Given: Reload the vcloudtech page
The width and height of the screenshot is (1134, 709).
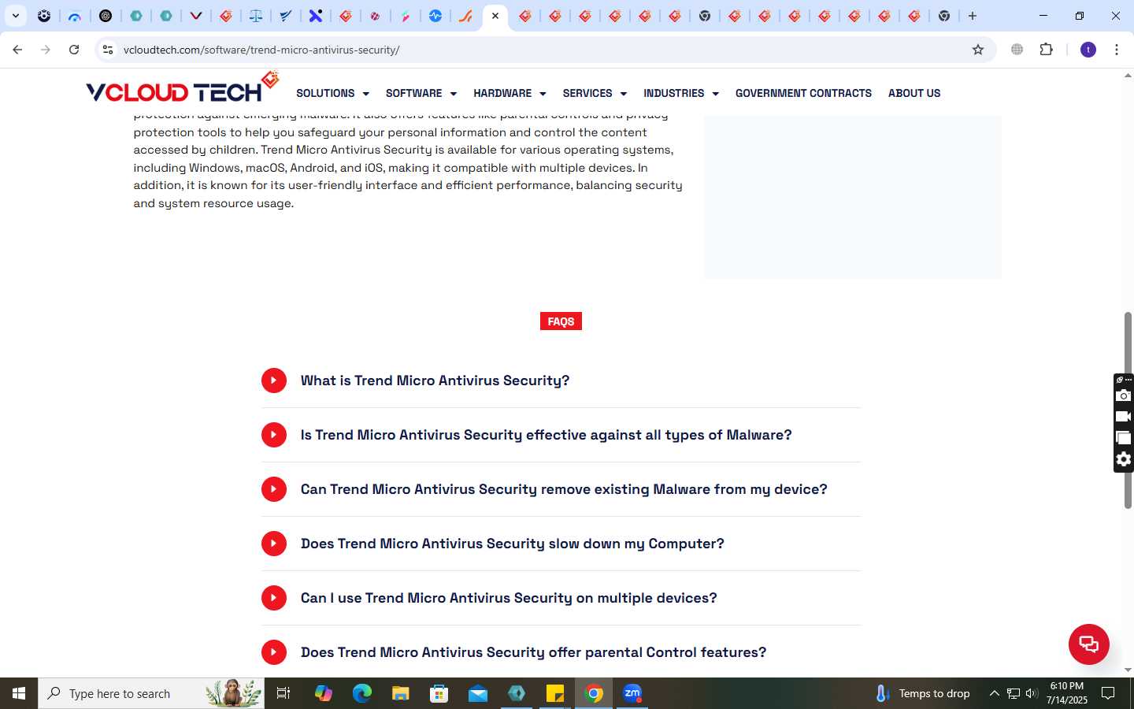Looking at the screenshot, I should tap(74, 50).
